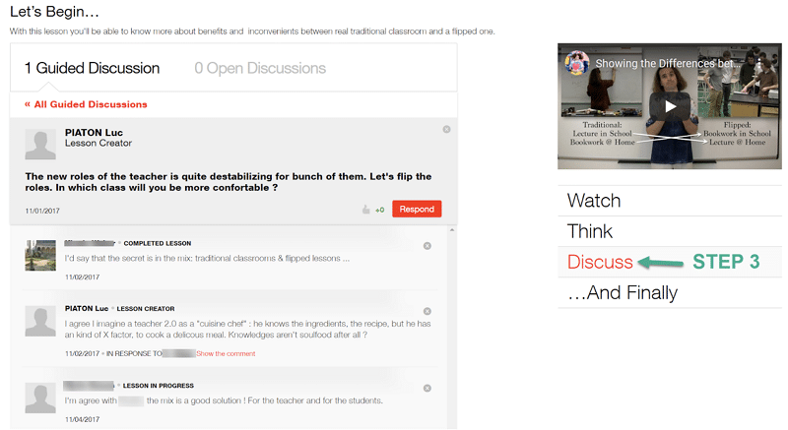Select the Think lesson step
788x430 pixels.
coord(590,231)
